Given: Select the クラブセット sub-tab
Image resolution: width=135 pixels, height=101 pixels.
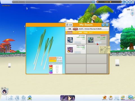Looking at the screenshot, I should [70, 33].
